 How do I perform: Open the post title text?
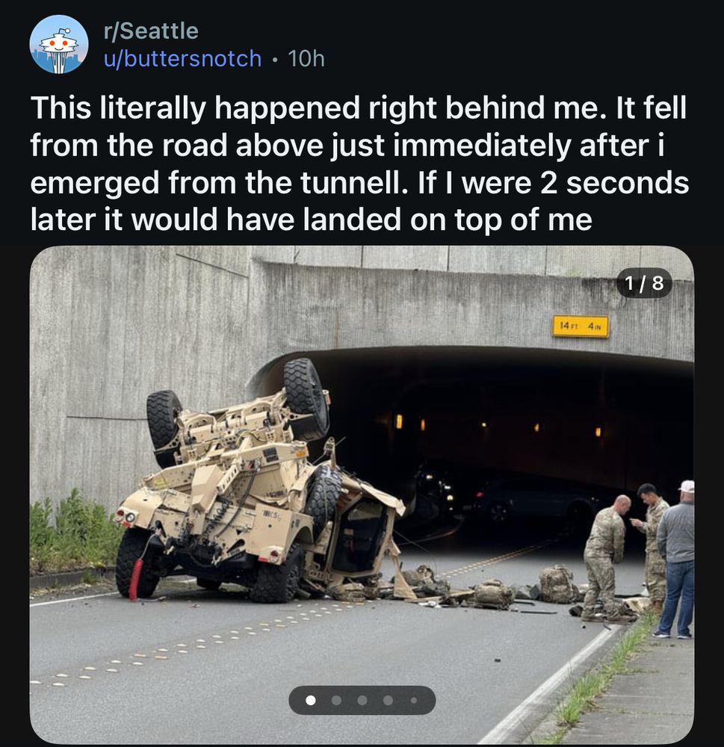point(360,164)
